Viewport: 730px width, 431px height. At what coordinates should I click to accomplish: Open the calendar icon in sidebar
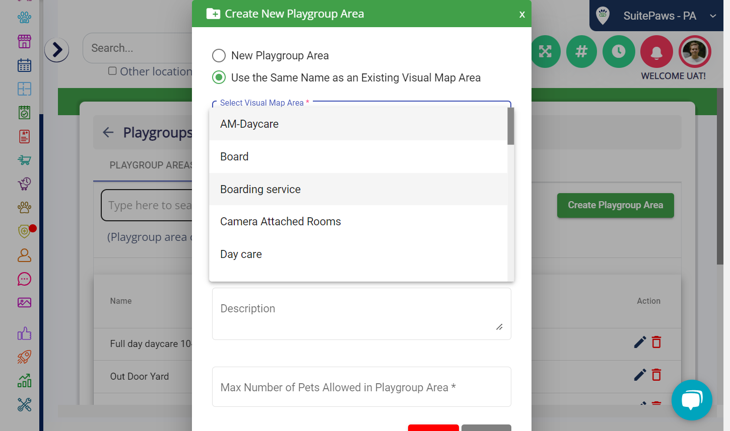click(24, 65)
